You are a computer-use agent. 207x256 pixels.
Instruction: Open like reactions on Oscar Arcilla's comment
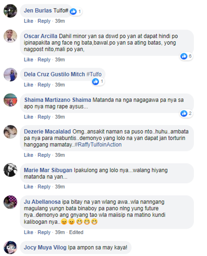pos(186,56)
